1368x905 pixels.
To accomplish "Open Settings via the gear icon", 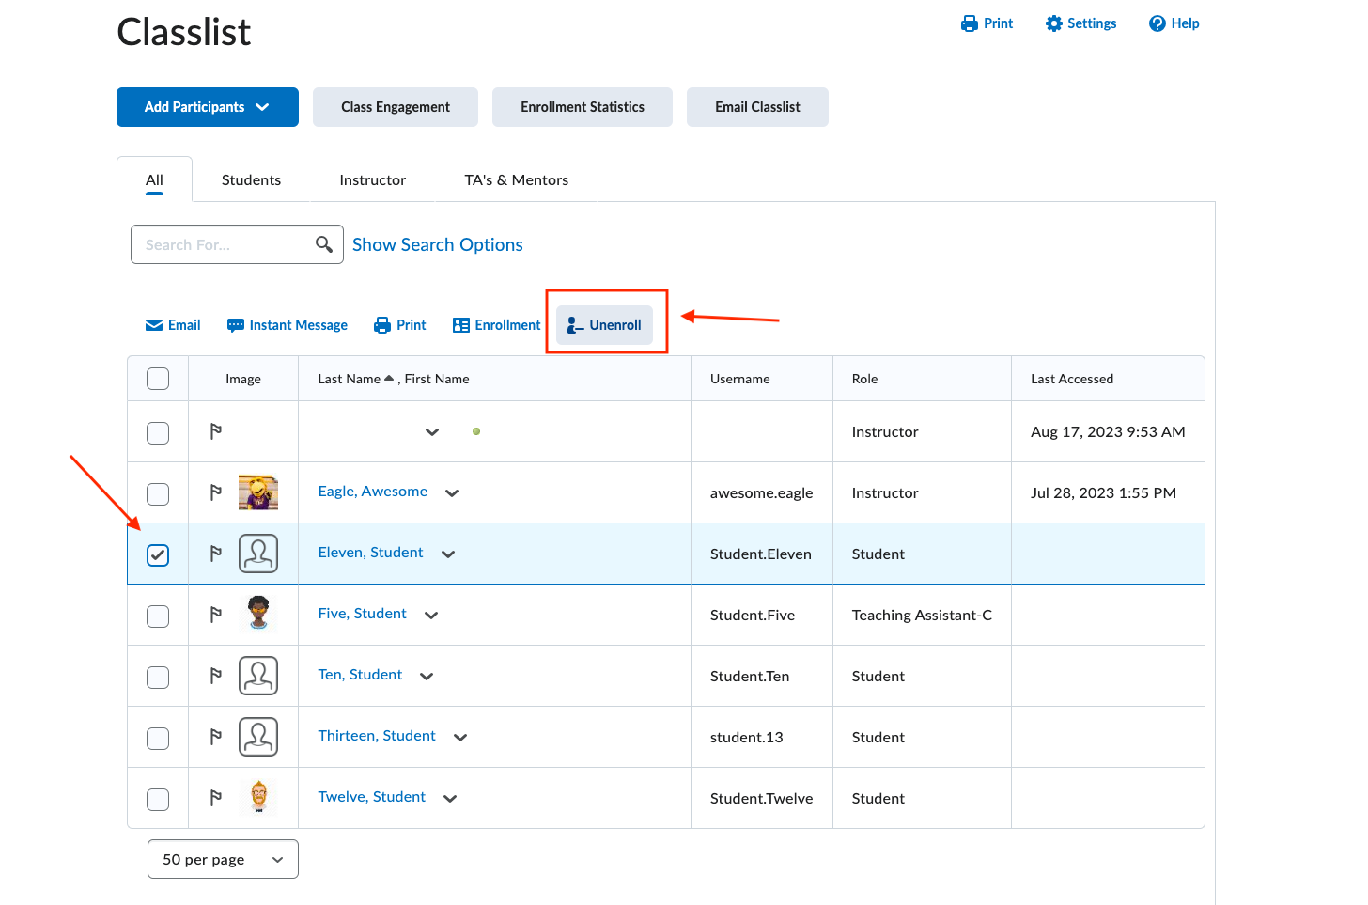I will (x=1053, y=23).
